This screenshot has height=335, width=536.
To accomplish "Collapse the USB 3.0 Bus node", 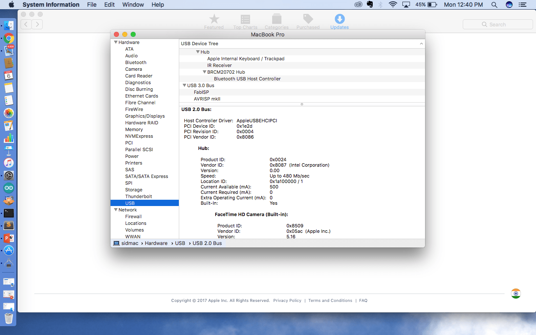I will point(184,85).
